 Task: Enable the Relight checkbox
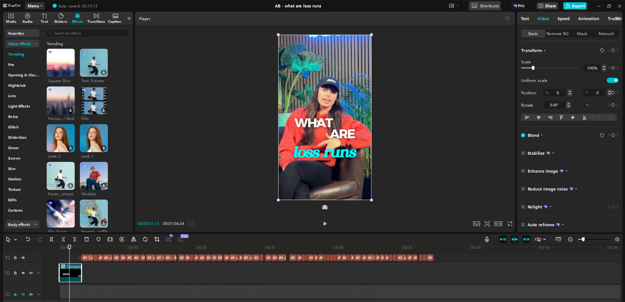523,207
